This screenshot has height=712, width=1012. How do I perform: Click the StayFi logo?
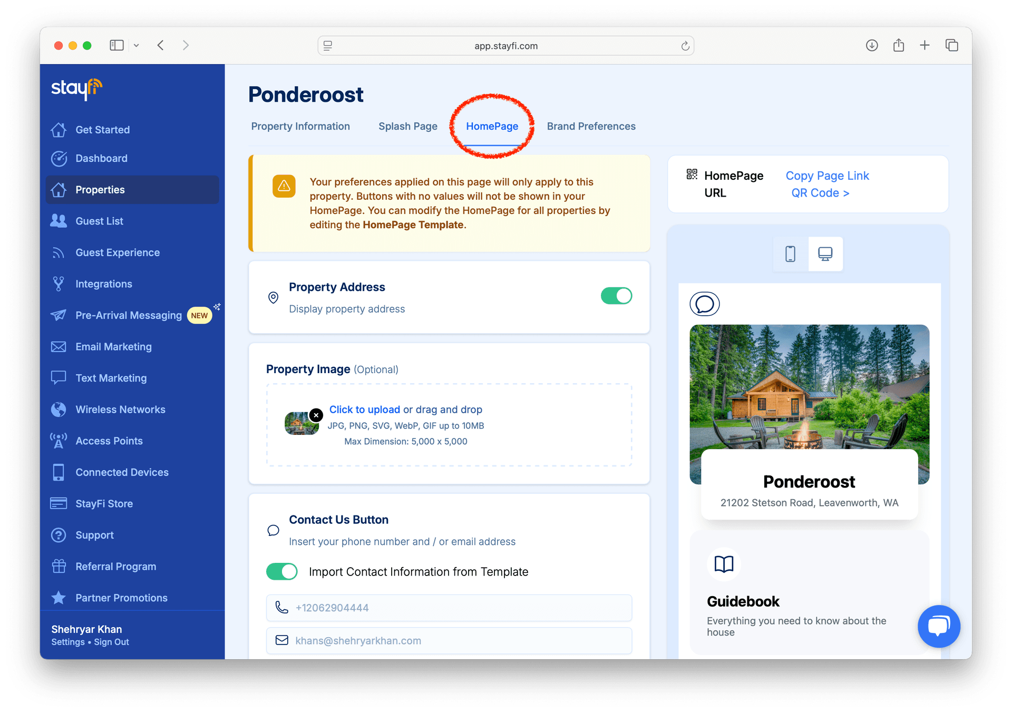[77, 89]
